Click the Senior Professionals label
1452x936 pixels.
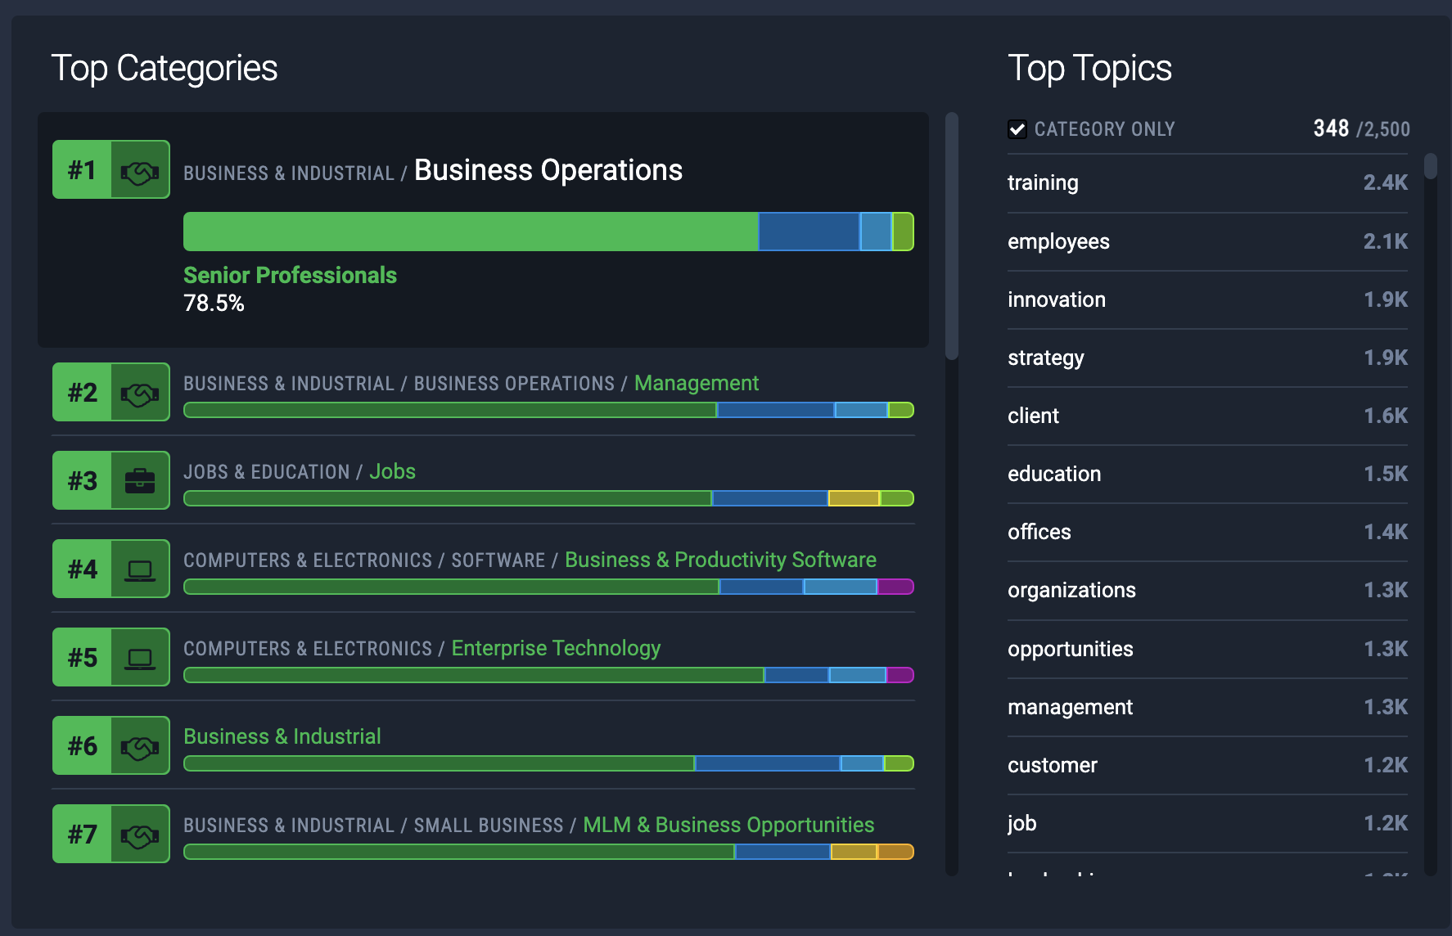point(290,275)
